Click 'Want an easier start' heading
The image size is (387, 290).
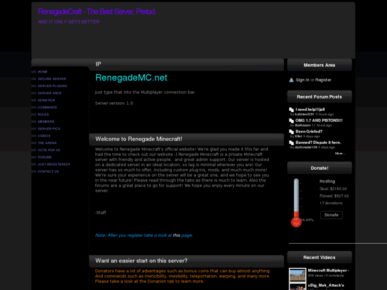pyautogui.click(x=142, y=261)
